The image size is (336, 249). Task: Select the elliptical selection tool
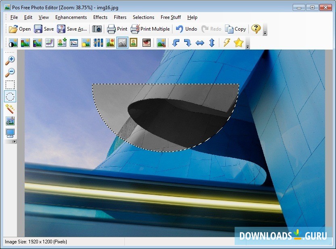10,97
